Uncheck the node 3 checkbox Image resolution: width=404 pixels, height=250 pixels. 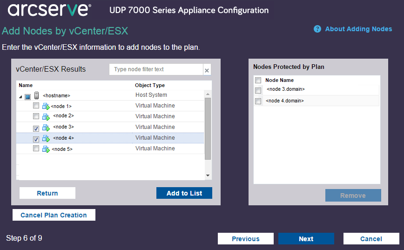(36, 128)
